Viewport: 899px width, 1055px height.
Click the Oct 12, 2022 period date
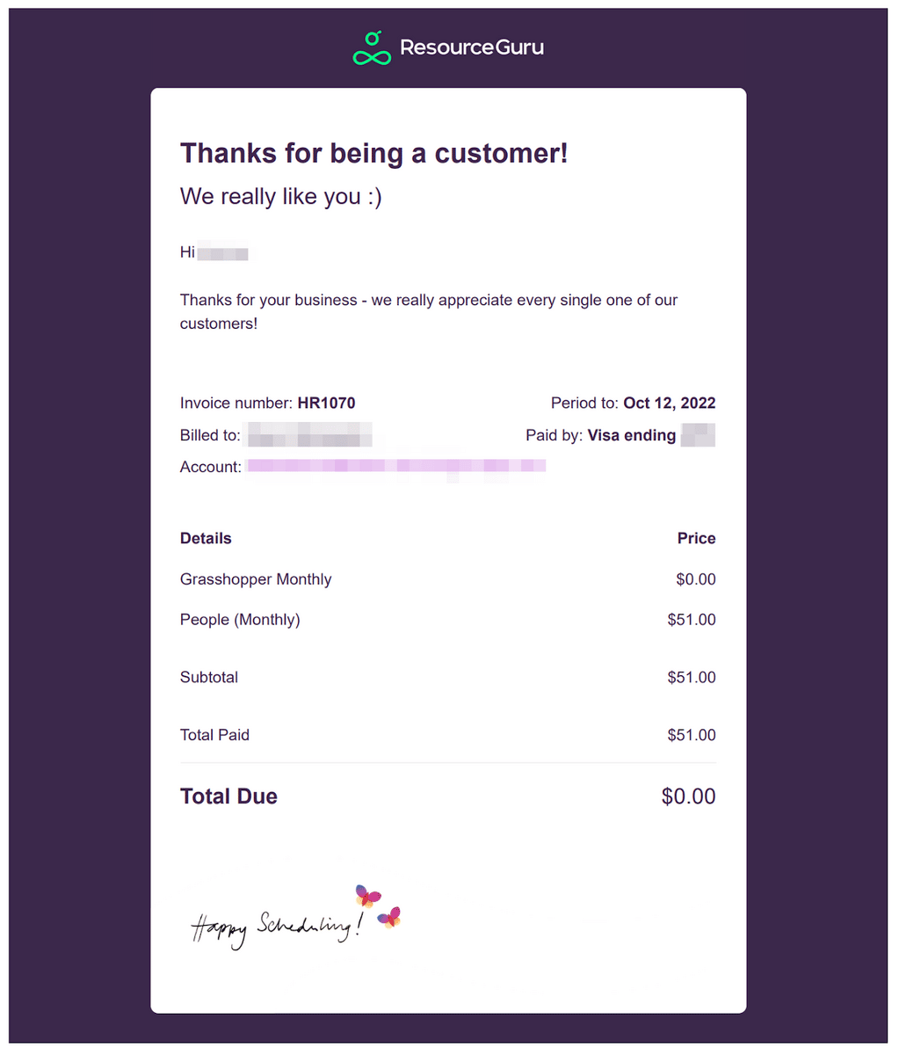coord(669,404)
